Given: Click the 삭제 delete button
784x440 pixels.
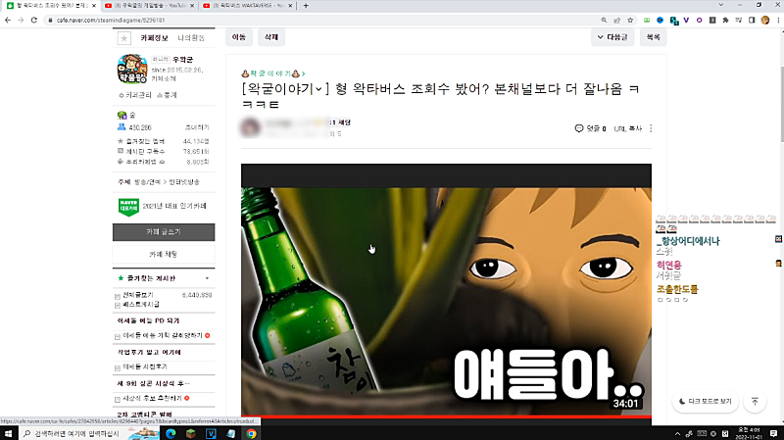Looking at the screenshot, I should click(271, 37).
